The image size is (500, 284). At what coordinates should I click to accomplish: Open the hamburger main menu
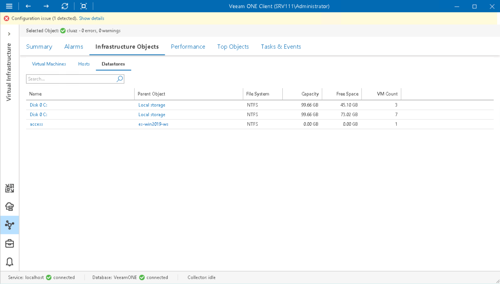pos(9,6)
